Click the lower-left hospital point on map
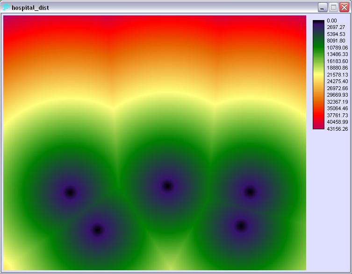 pyautogui.click(x=97, y=230)
